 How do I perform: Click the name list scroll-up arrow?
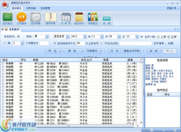(x=141, y=60)
